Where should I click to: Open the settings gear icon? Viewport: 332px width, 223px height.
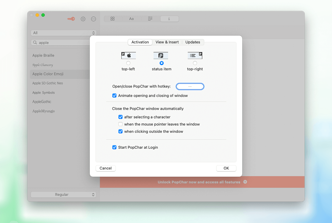point(83,19)
